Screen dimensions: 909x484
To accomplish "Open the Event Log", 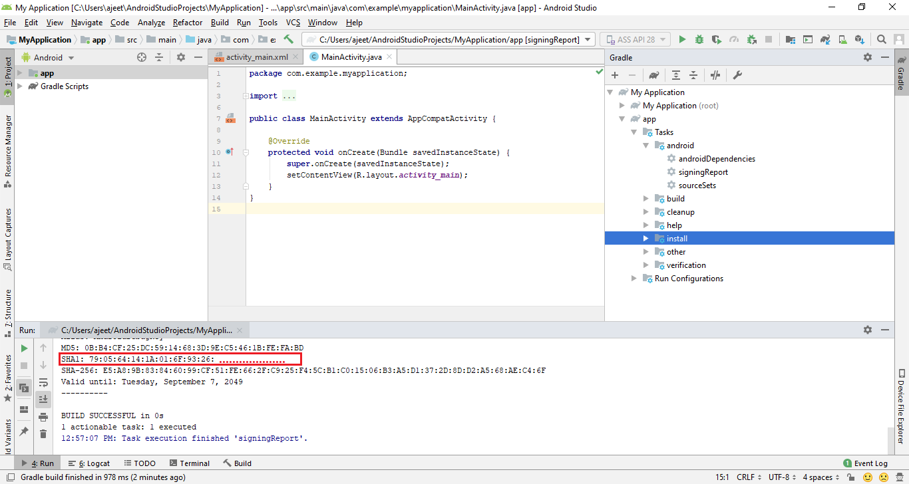I will [x=865, y=463].
